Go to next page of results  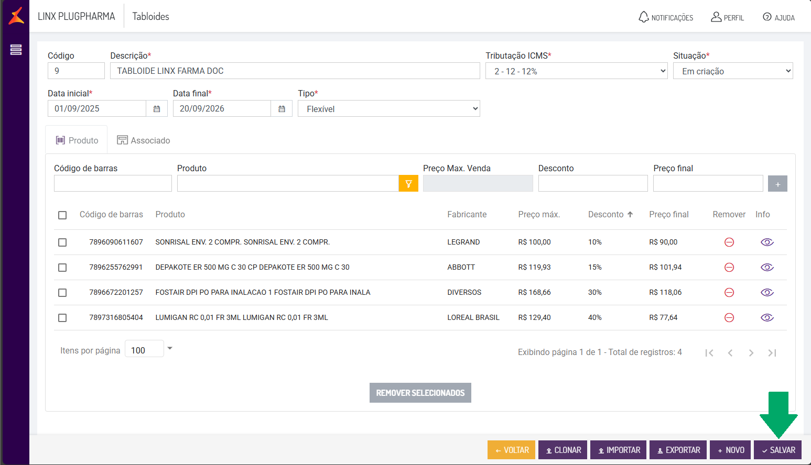click(751, 352)
